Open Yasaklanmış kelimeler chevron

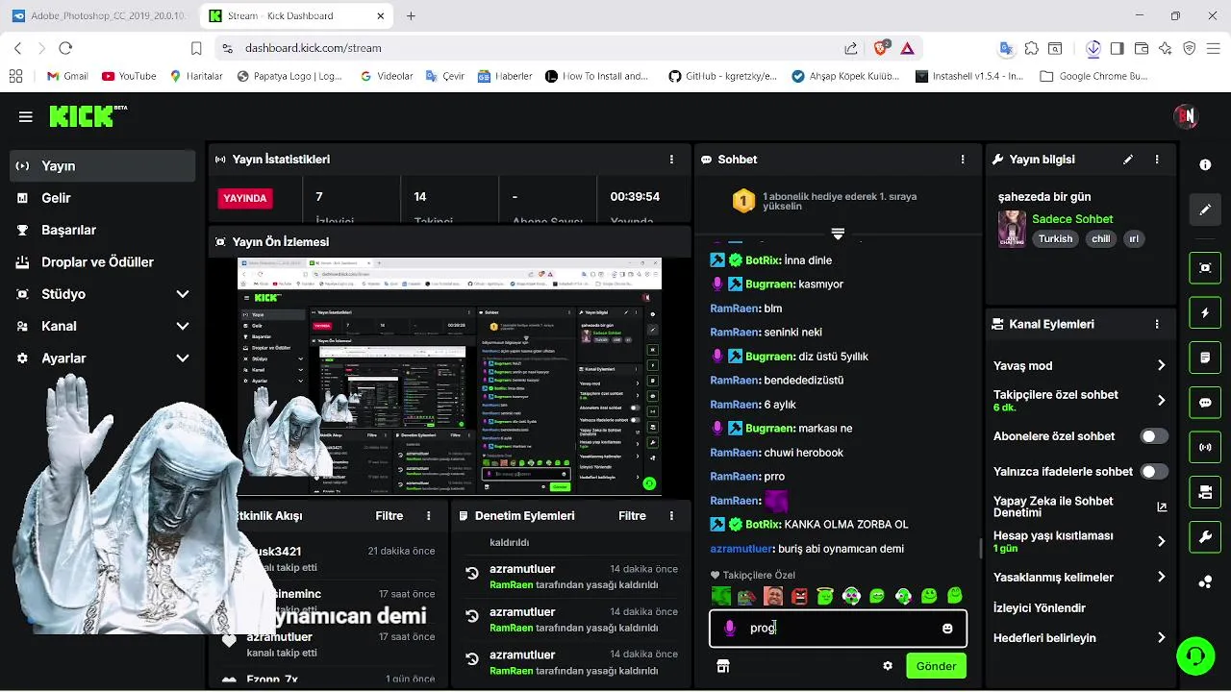pos(1161,578)
